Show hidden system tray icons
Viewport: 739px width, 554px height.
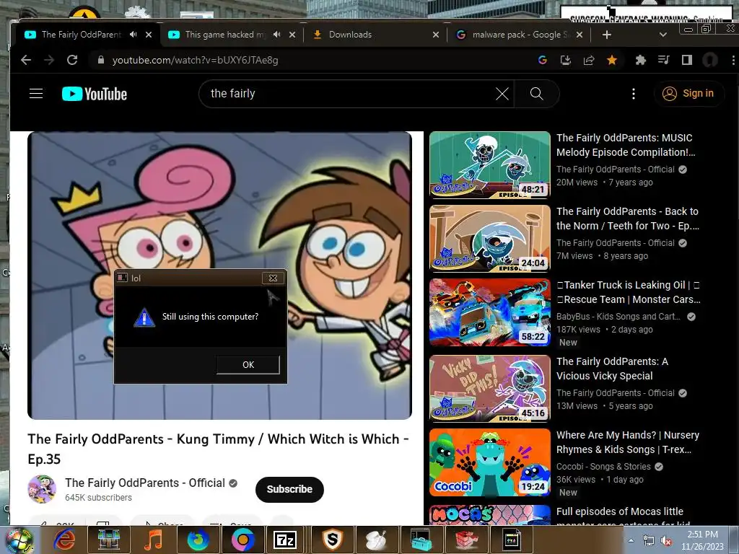631,540
